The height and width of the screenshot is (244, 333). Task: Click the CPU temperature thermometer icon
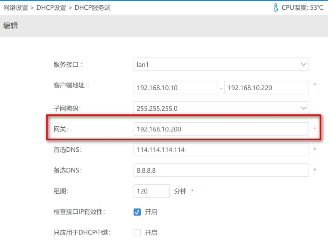(276, 7)
